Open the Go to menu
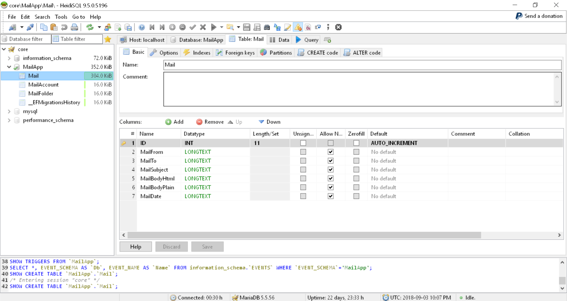The width and height of the screenshot is (567, 301). pyautogui.click(x=79, y=17)
